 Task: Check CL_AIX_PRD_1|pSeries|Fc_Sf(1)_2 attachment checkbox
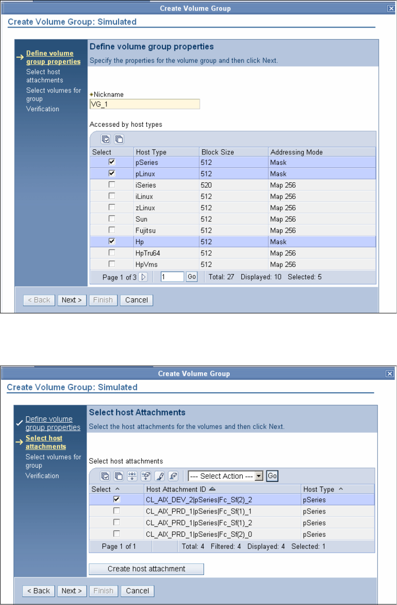tap(117, 522)
